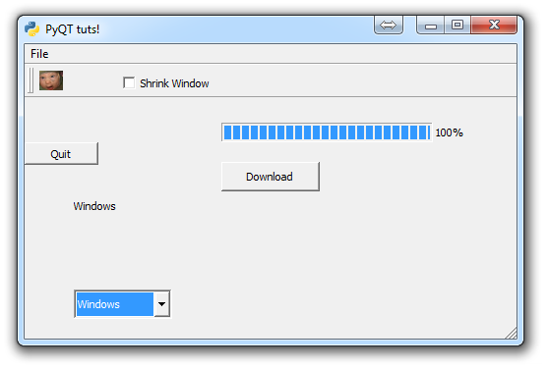This screenshot has width=548, height=369.
Task: Click the Shrink Window label text
Action: point(174,83)
